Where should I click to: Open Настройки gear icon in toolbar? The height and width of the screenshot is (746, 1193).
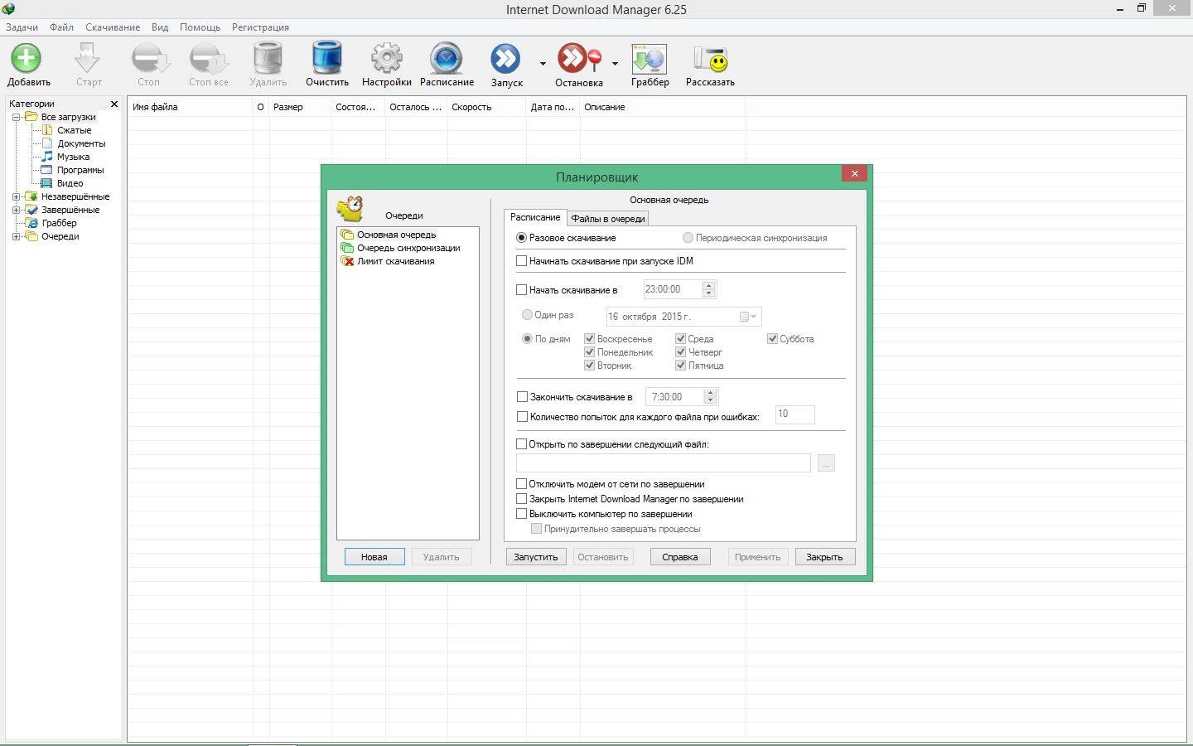[386, 59]
